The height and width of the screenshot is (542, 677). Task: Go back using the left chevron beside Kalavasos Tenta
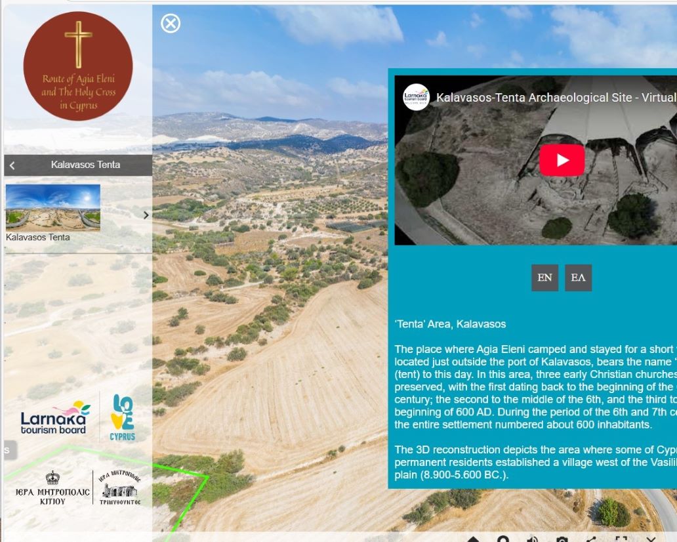(12, 165)
